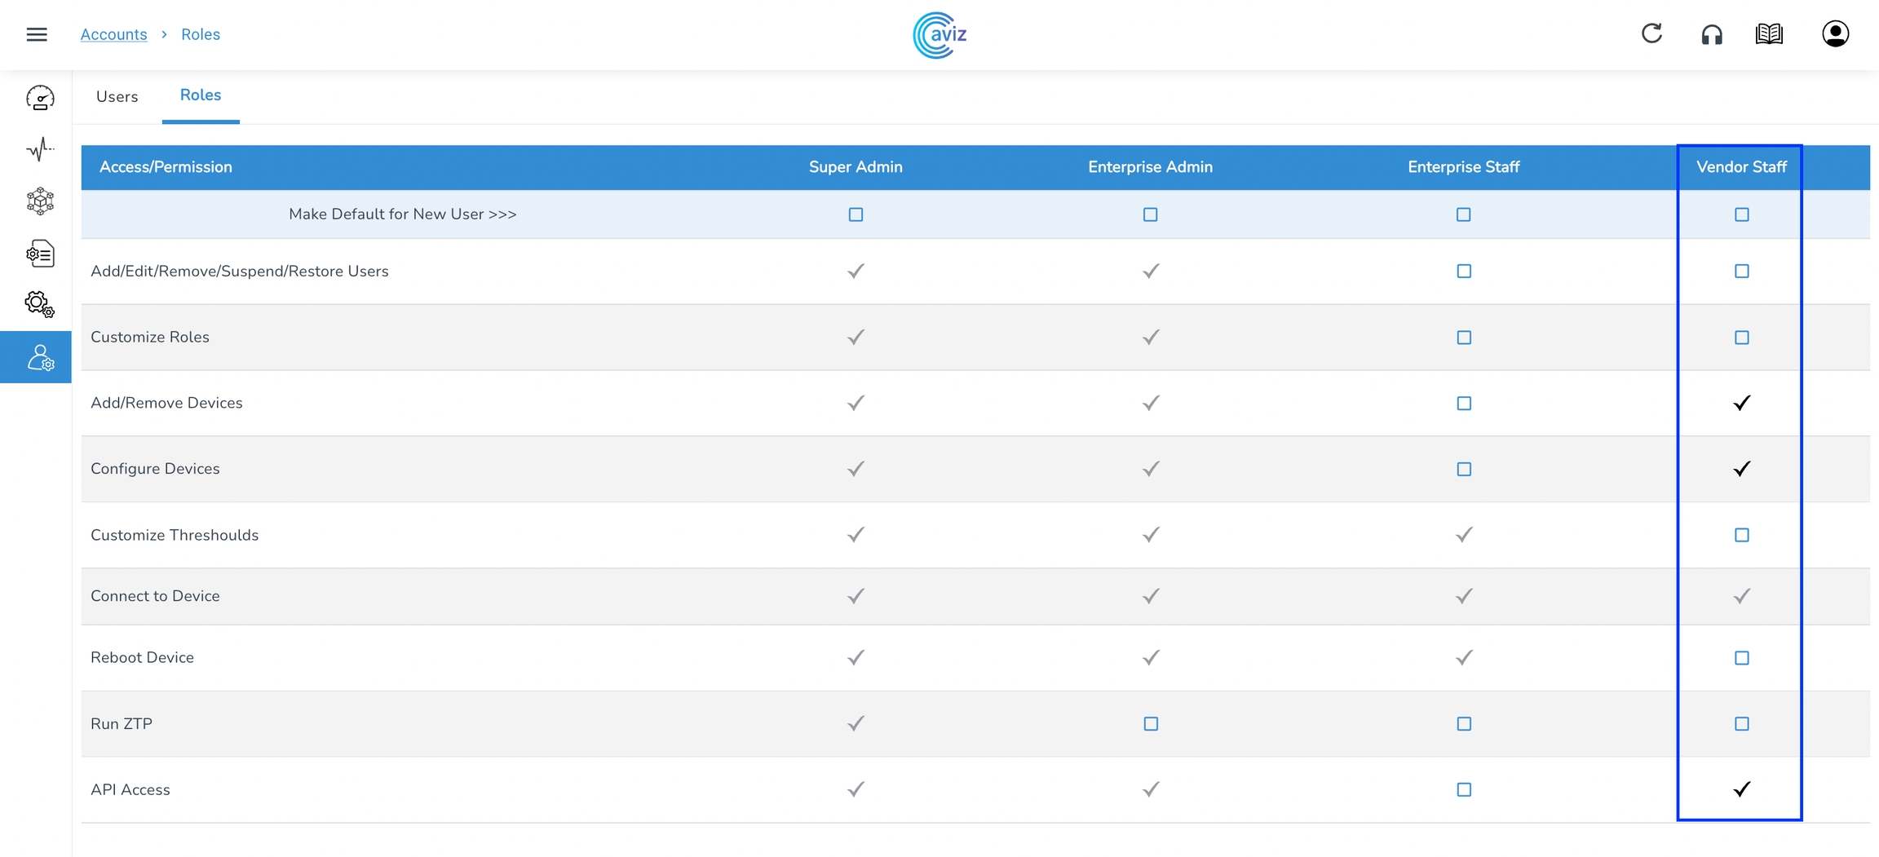Click the Aviz logo
This screenshot has width=1879, height=857.
tap(939, 35)
